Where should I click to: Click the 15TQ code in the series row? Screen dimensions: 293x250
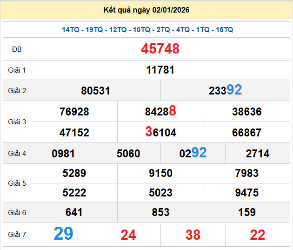point(225,30)
